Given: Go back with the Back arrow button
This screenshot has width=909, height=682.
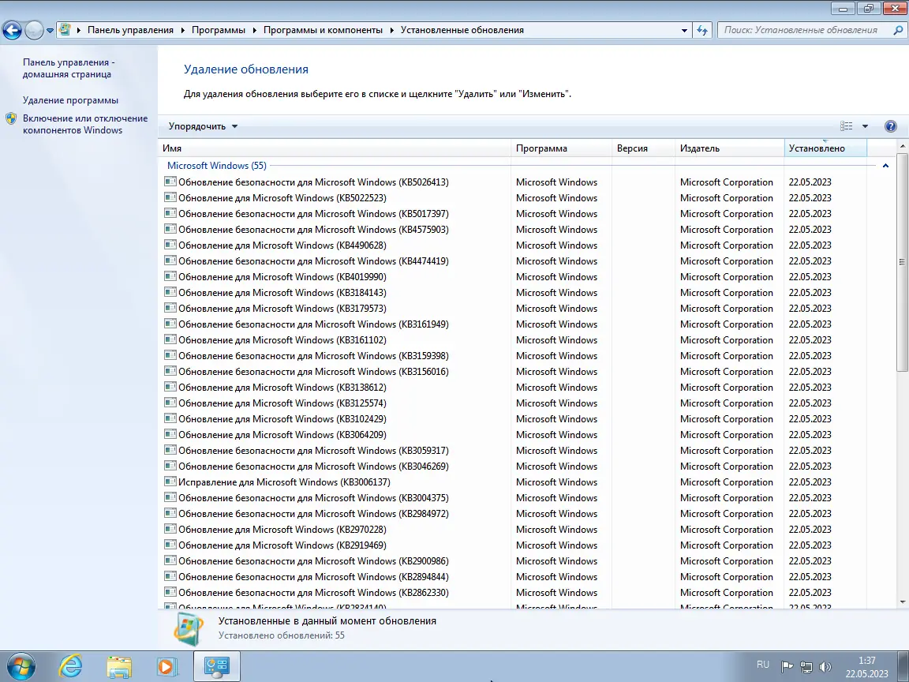Looking at the screenshot, I should (12, 30).
